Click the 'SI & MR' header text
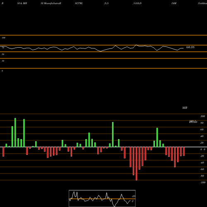Viewport: 207px width, 207px height. tap(22, 3)
